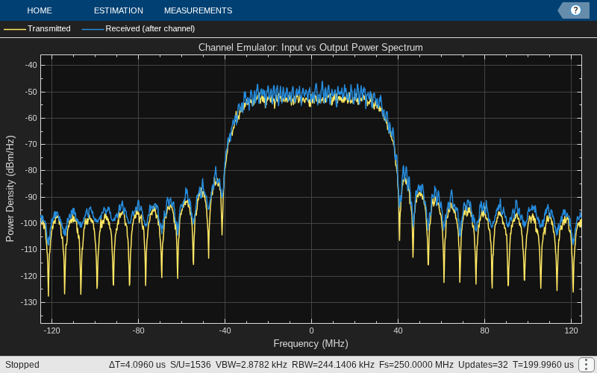Open the status bar options menu
597x373 pixels.
[x=586, y=365]
